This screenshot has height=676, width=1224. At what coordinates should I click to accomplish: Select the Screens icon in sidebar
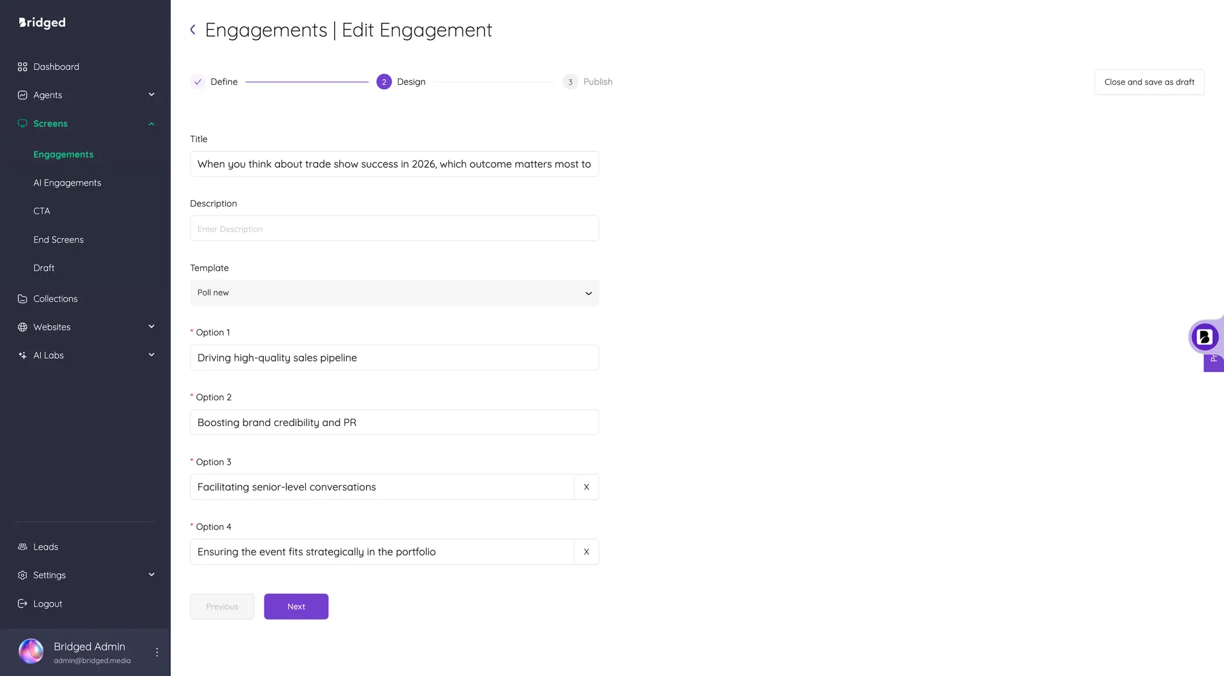click(22, 123)
